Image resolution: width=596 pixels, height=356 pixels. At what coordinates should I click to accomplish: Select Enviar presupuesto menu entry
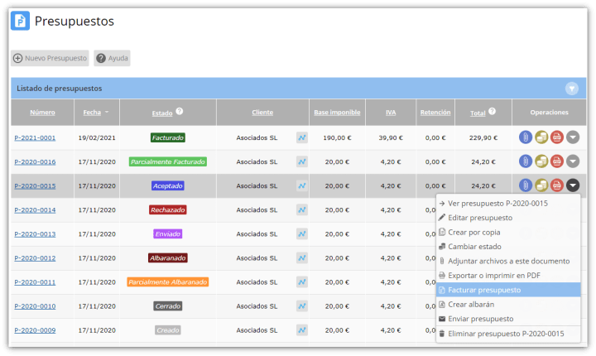point(508,319)
